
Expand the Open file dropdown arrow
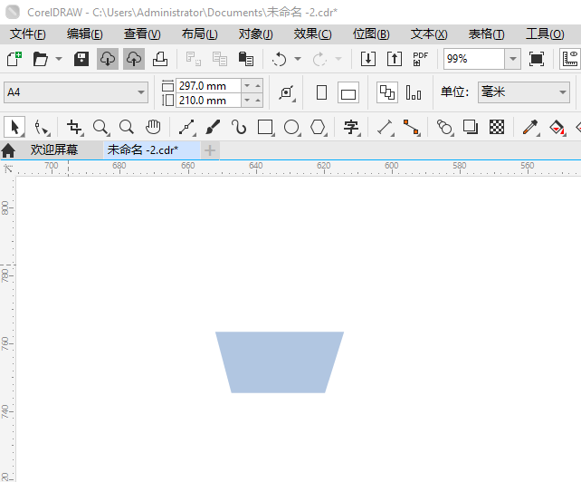pos(59,59)
